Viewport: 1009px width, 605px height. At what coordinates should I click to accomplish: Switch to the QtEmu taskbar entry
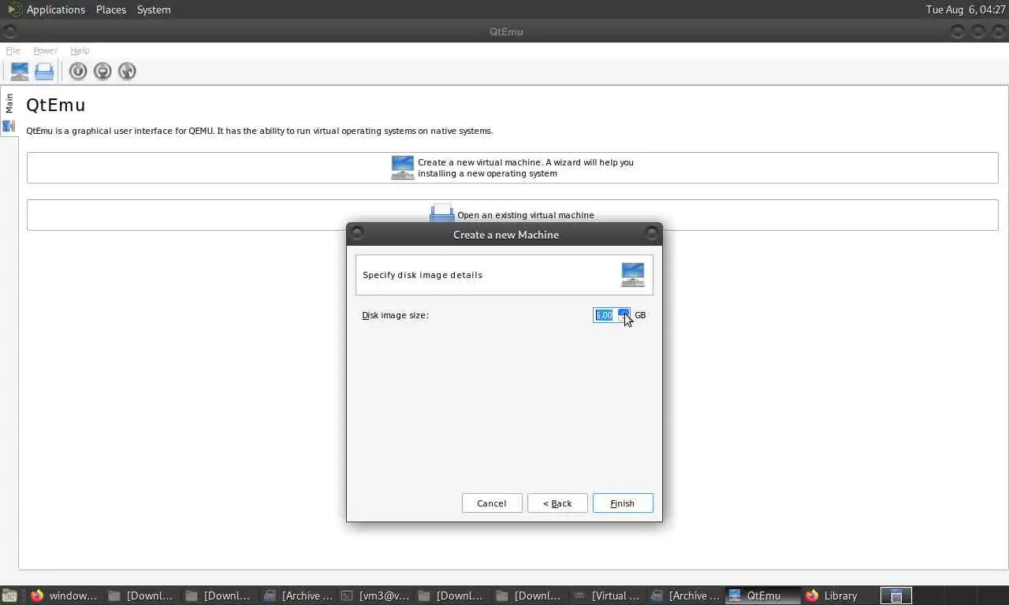click(x=762, y=596)
